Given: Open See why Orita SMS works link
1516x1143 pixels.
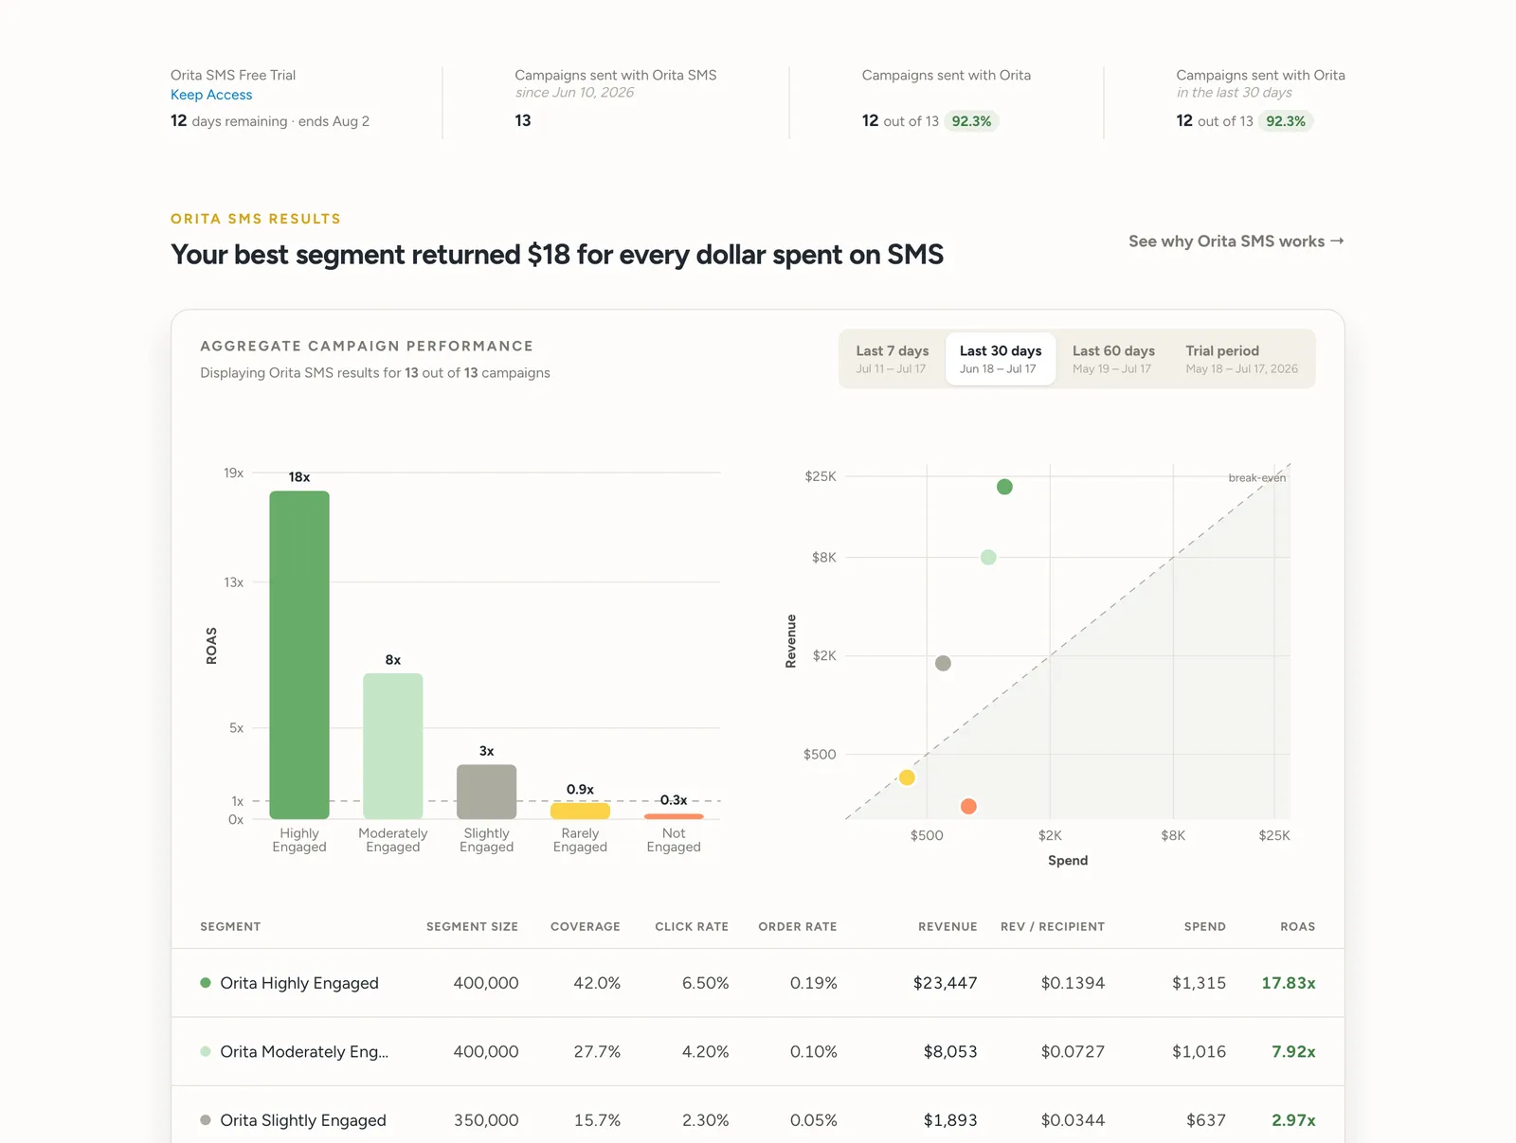Looking at the screenshot, I should [1236, 241].
